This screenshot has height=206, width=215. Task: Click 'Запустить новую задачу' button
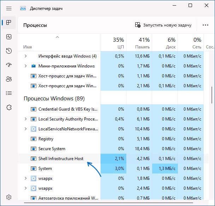click(163, 25)
